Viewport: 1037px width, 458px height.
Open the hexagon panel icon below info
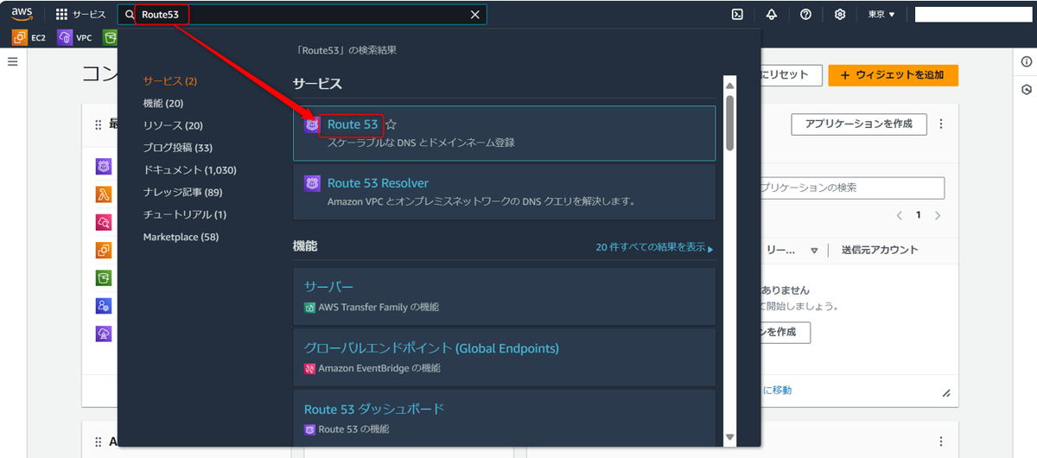pyautogui.click(x=1026, y=89)
